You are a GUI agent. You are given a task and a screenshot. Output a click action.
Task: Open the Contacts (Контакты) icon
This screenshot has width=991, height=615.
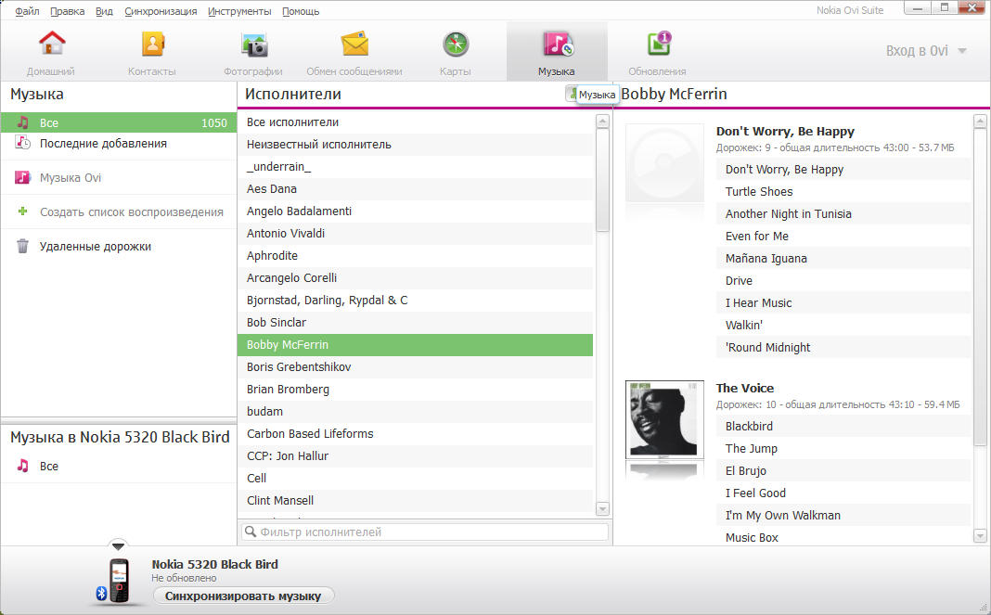[x=152, y=45]
